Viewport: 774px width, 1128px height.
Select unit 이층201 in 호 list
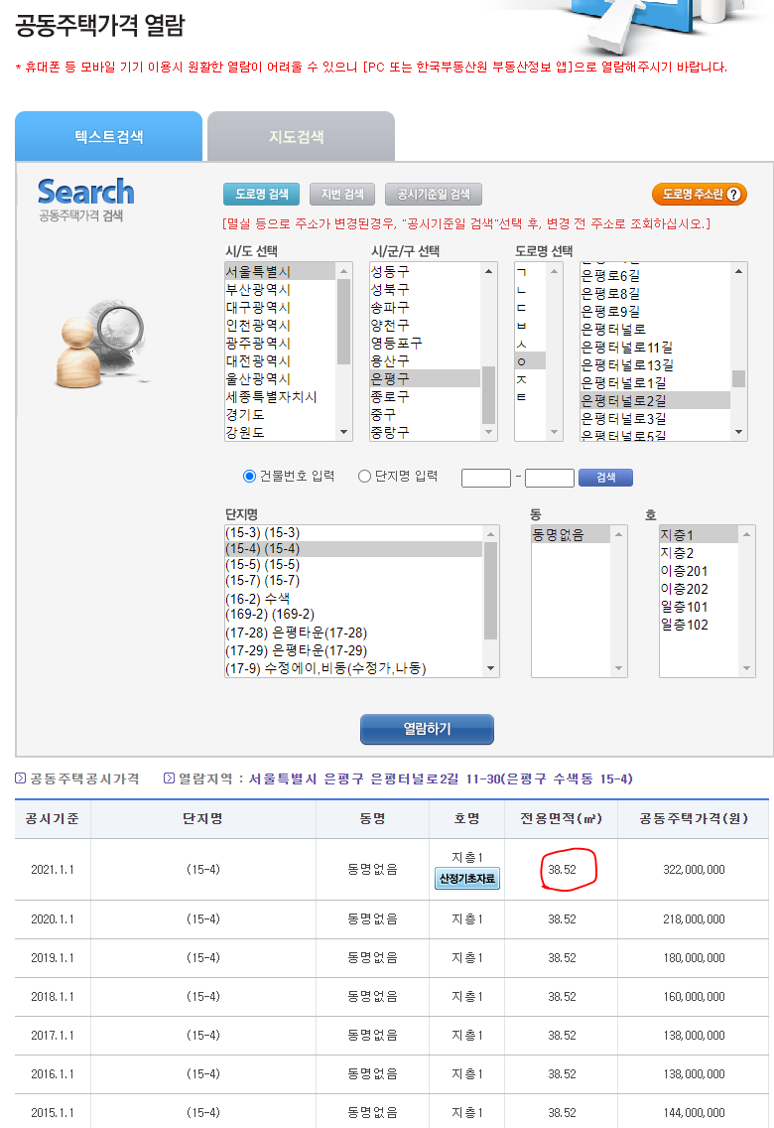699,571
